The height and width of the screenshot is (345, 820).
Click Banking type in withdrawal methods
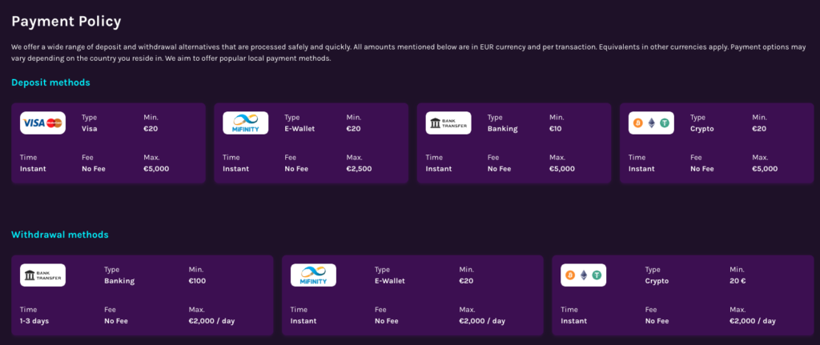coord(119,281)
